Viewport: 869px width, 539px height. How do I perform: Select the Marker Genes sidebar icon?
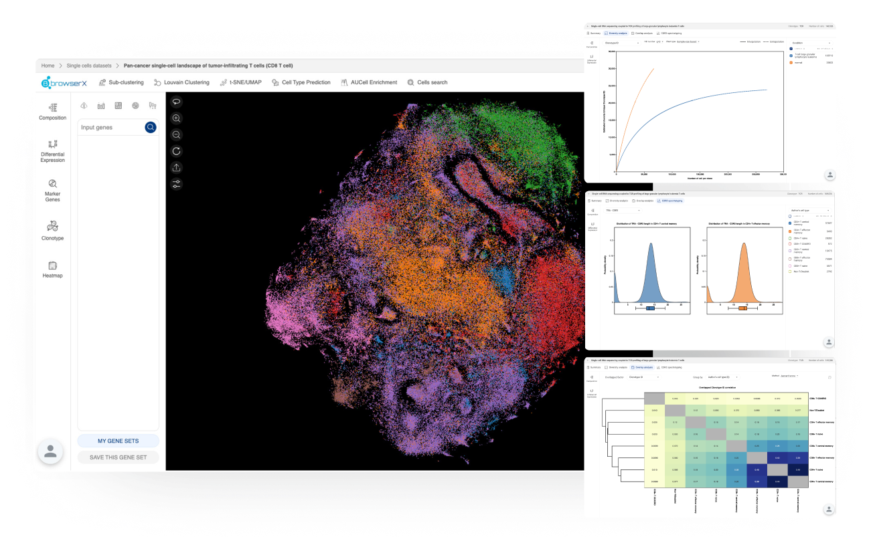[53, 190]
